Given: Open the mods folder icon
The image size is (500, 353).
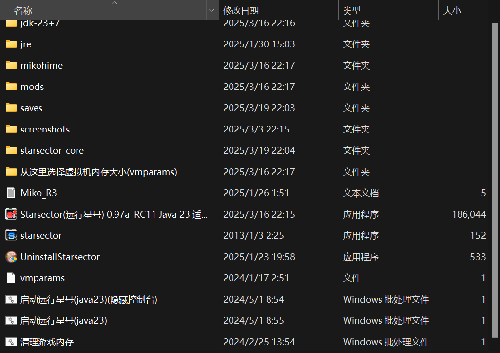Looking at the screenshot, I should pyautogui.click(x=11, y=87).
